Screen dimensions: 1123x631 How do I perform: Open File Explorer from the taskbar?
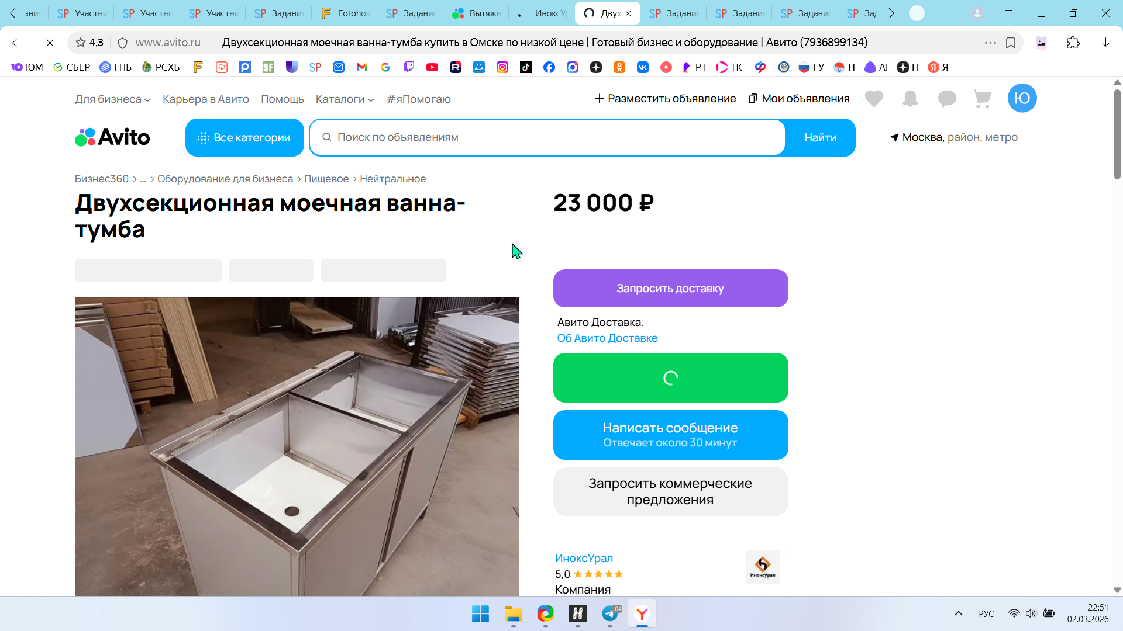pos(513,614)
